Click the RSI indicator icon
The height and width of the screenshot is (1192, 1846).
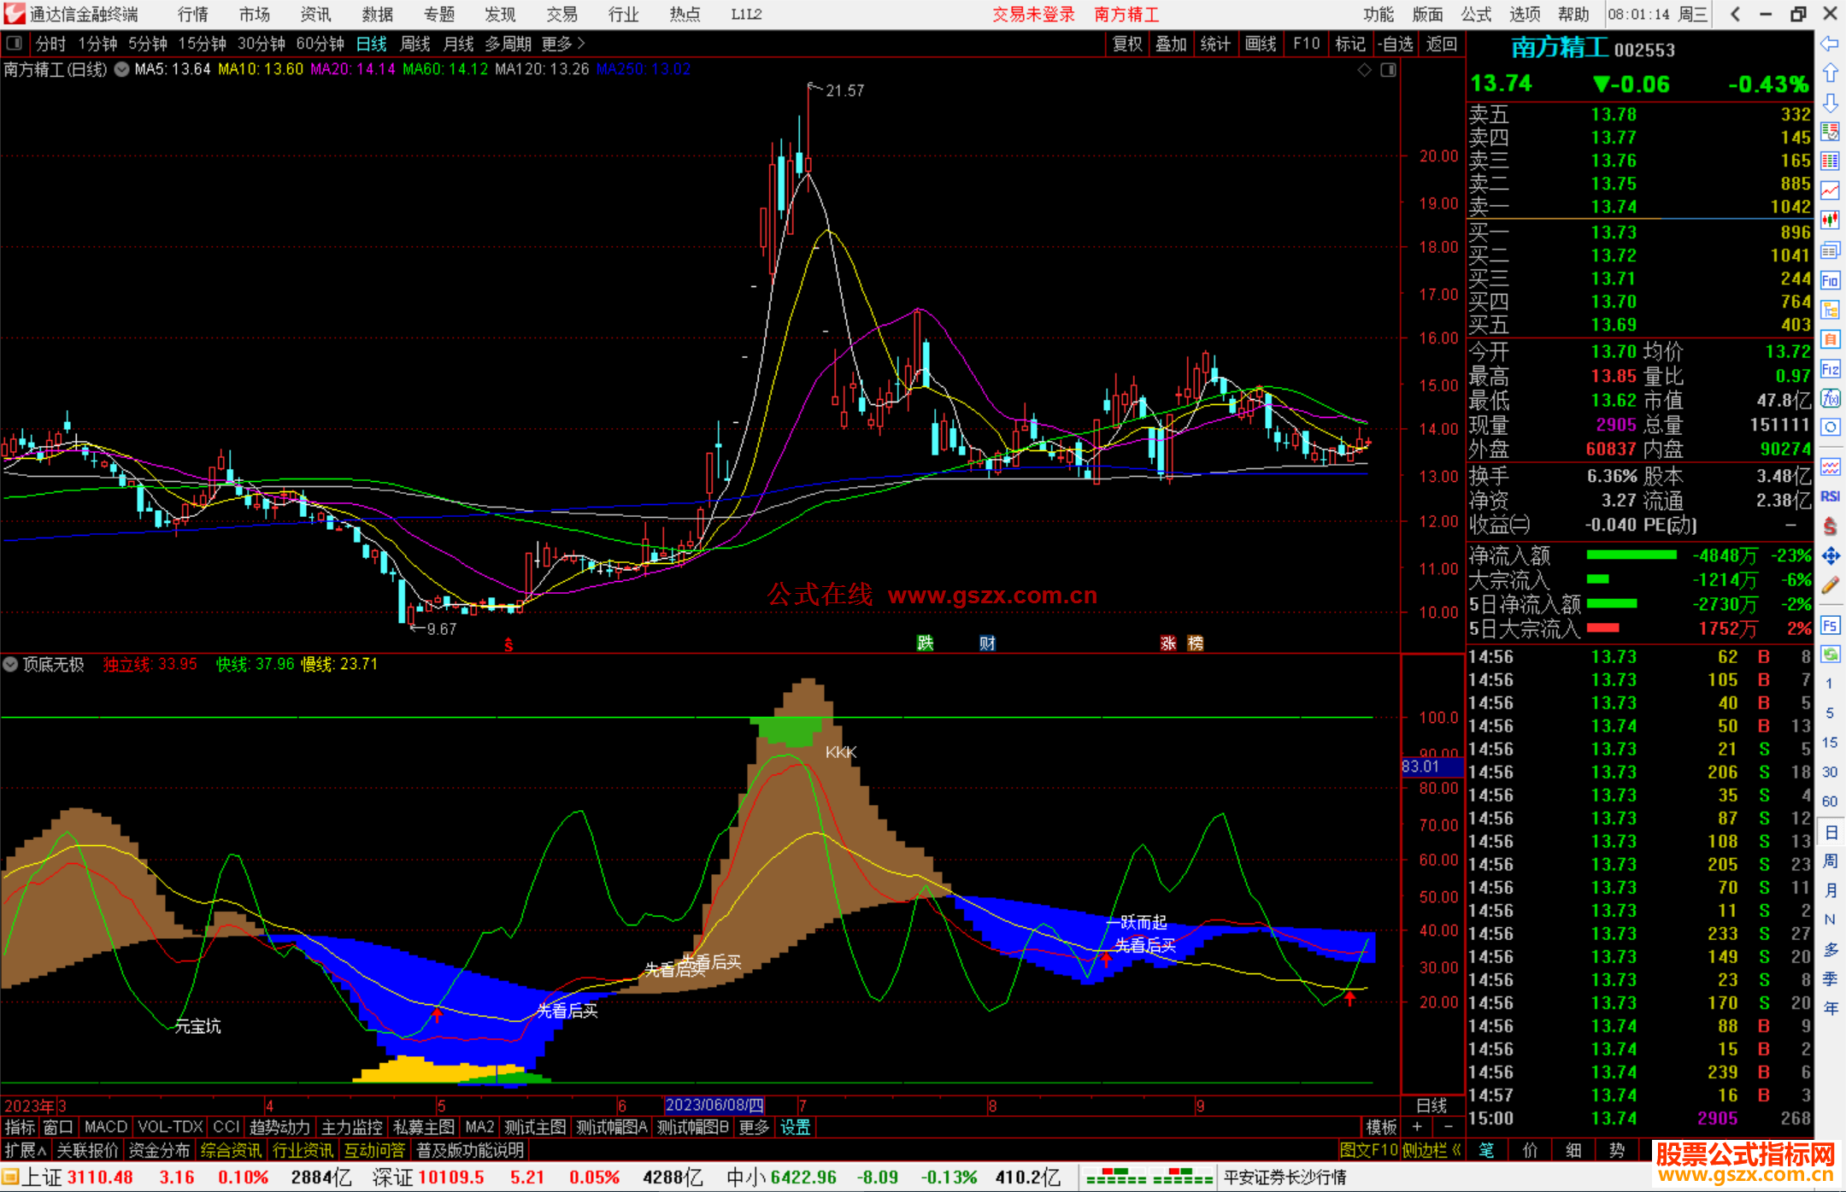(1830, 496)
